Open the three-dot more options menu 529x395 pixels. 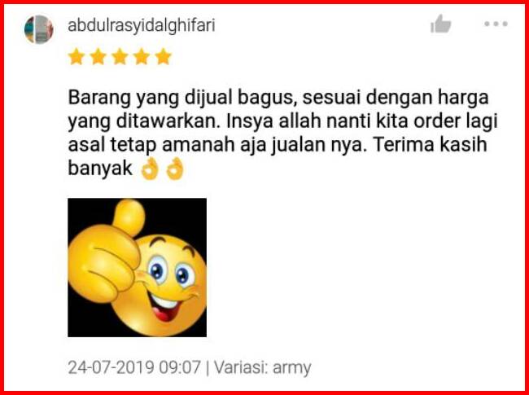(496, 24)
